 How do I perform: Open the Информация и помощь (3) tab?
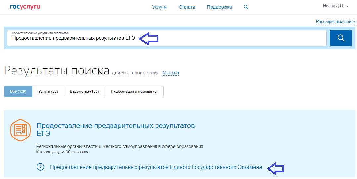point(134,91)
